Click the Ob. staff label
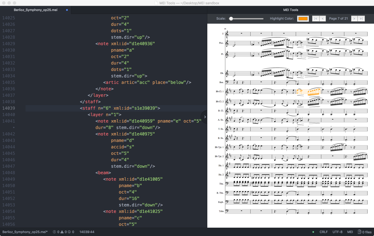 pos(222,73)
